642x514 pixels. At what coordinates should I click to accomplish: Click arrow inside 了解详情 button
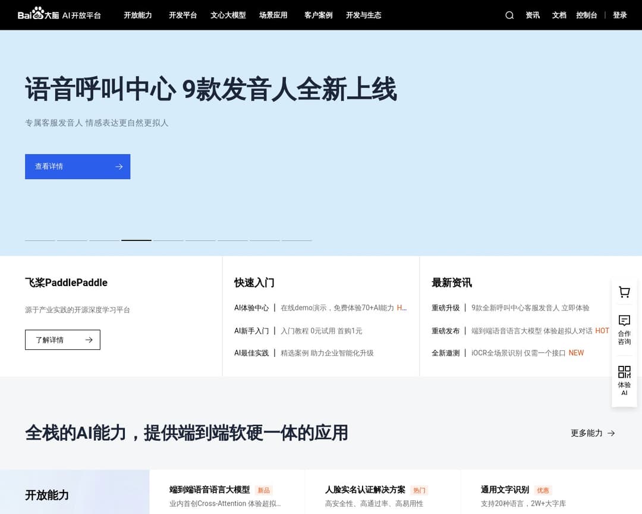[x=89, y=340]
